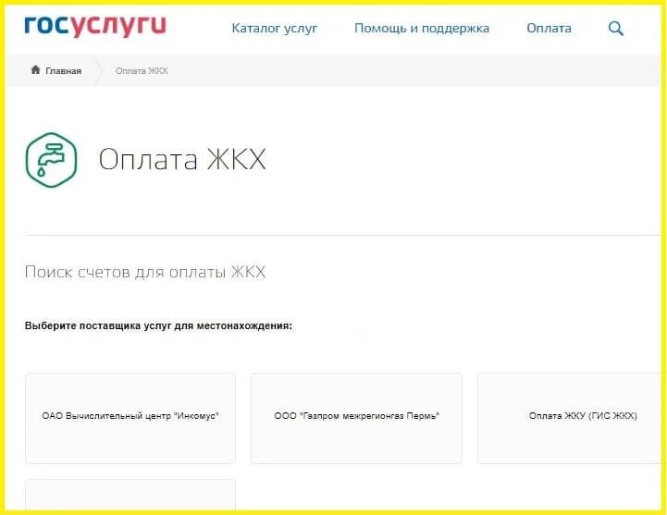The width and height of the screenshot is (667, 515).
Task: Select ОАО Вычислительный центр "Инкомус" provider
Action: click(x=130, y=418)
